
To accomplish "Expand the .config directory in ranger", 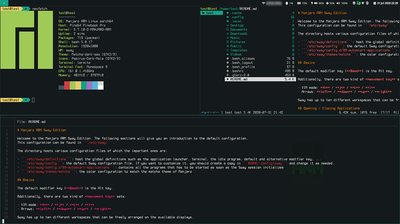I will [x=237, y=17].
